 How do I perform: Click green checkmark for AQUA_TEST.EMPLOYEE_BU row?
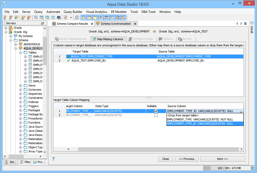tap(69, 60)
